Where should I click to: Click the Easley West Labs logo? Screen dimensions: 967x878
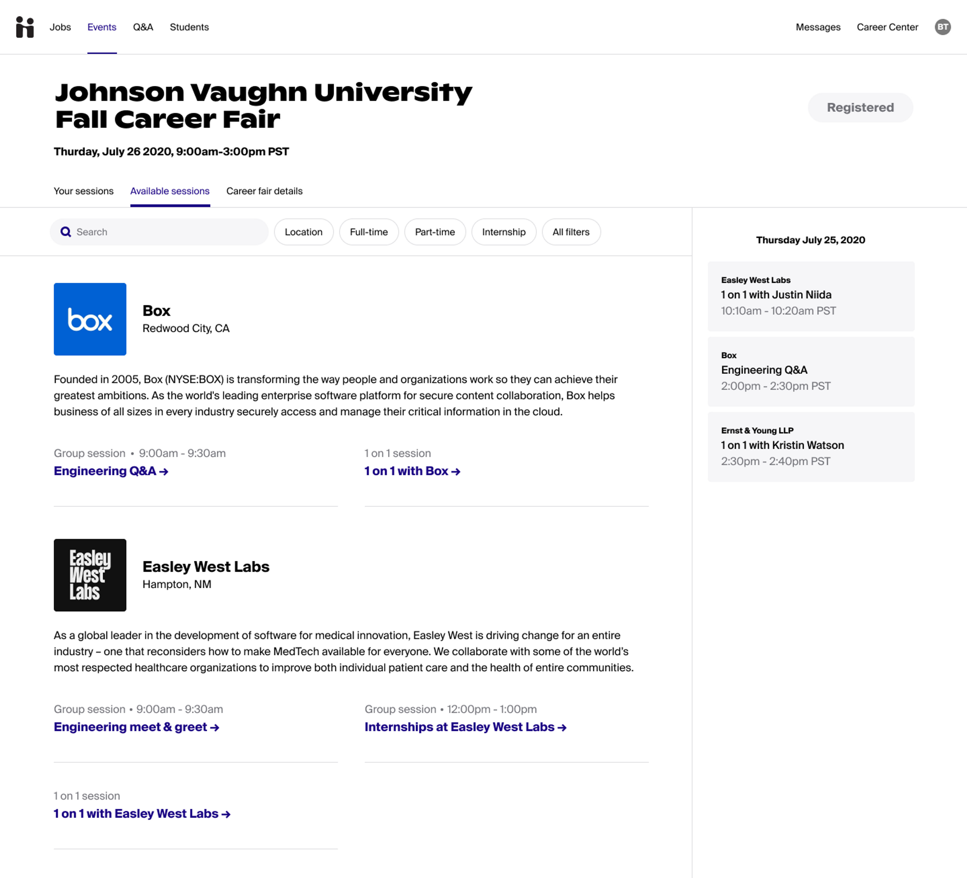(90, 575)
